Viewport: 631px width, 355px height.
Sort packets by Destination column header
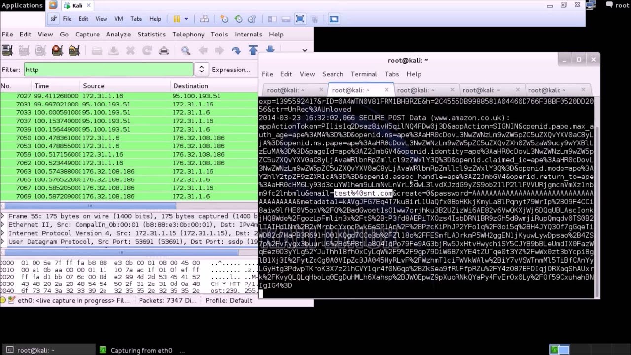pyautogui.click(x=214, y=86)
